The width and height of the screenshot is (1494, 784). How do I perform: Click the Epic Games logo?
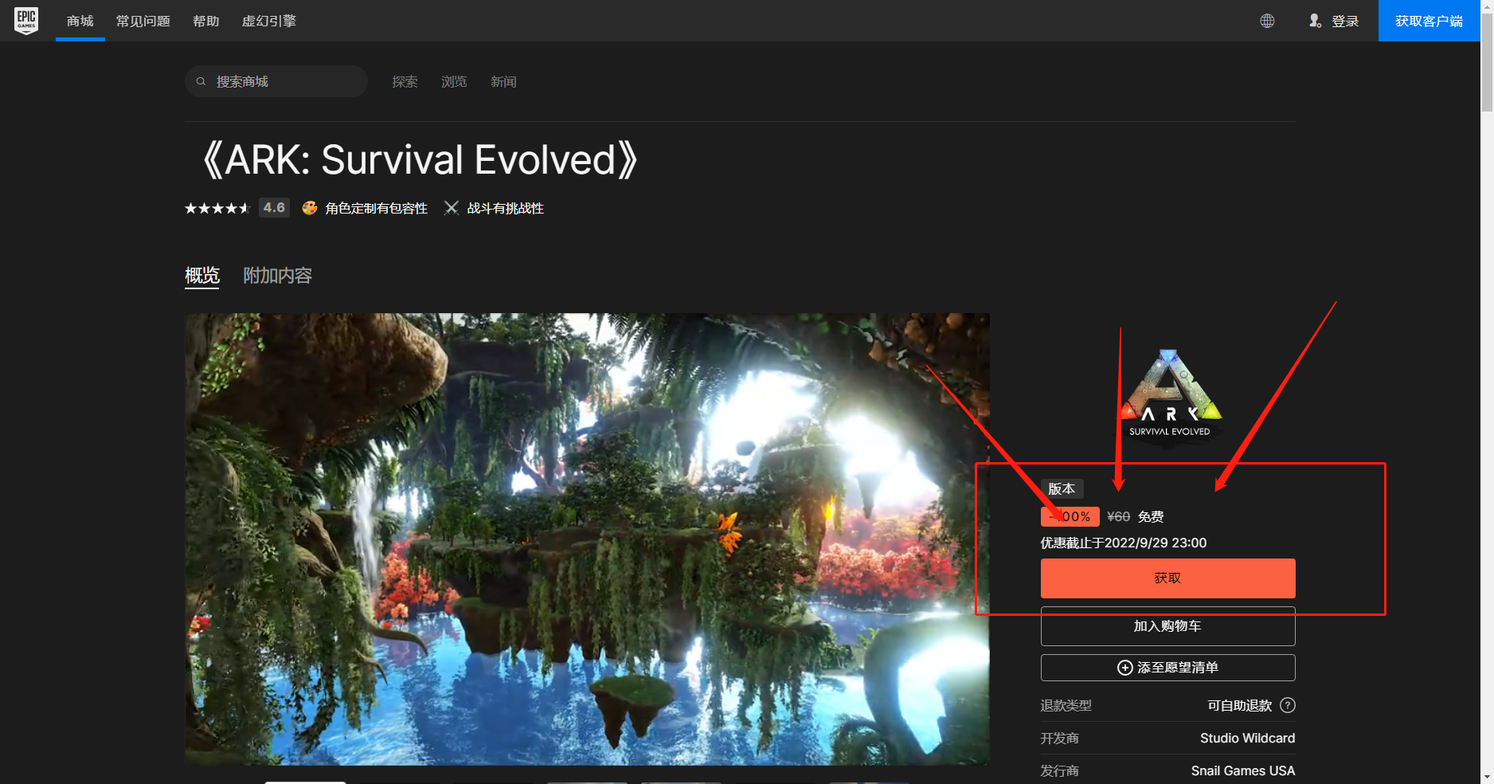tap(26, 21)
